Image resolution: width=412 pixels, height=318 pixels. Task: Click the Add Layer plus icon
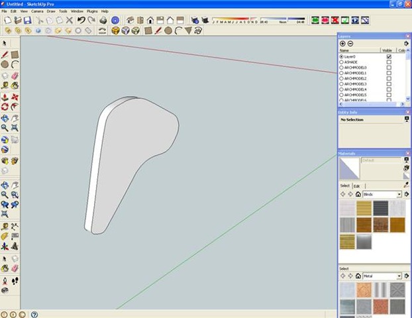[x=342, y=43]
